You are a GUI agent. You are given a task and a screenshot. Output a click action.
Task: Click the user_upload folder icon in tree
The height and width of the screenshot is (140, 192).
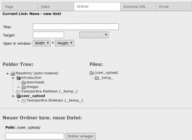point(19,96)
